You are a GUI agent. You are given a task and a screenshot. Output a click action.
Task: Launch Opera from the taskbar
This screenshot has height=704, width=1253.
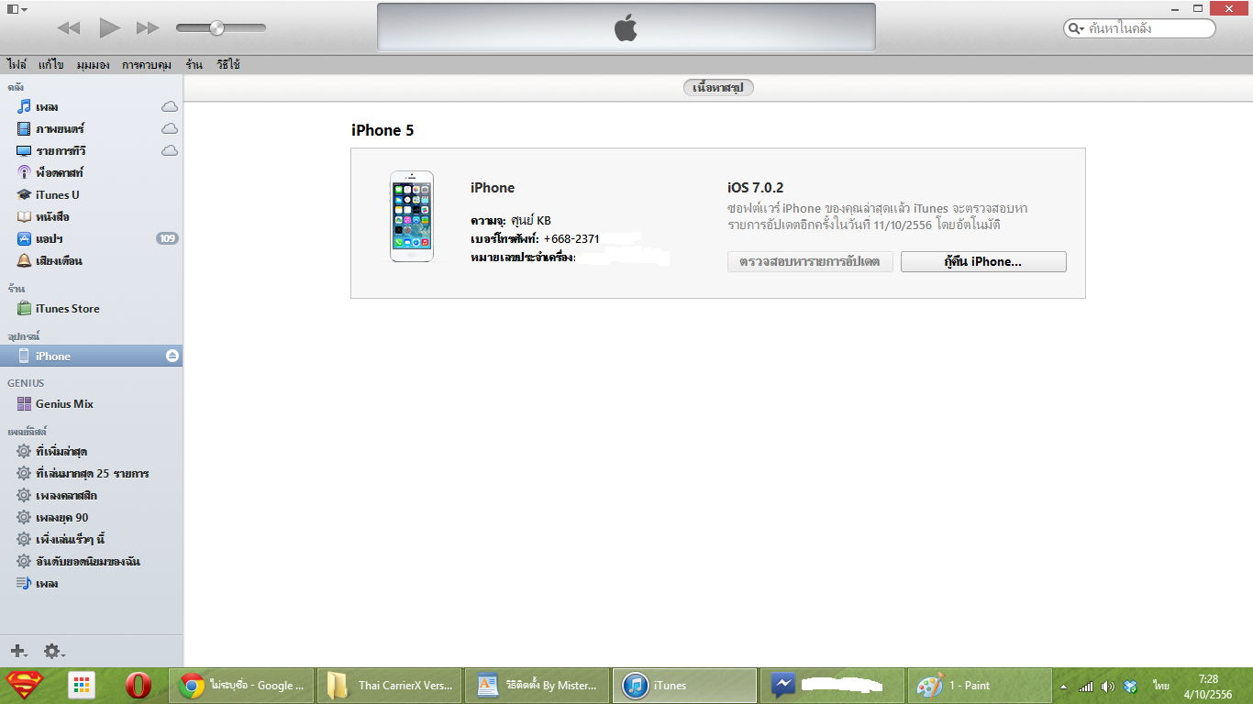[139, 686]
